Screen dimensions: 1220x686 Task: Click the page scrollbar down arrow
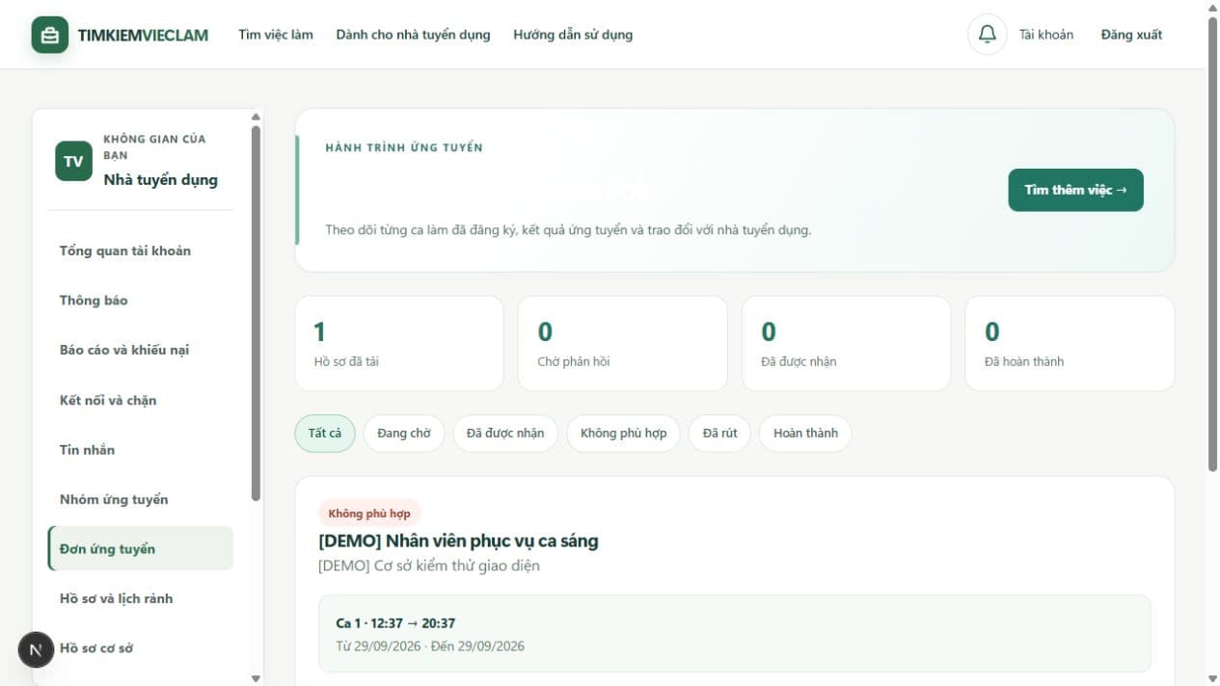click(x=1212, y=678)
